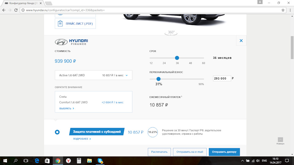Click the price 939 900 ₽
The height and width of the screenshot is (165, 294).
(x=65, y=61)
